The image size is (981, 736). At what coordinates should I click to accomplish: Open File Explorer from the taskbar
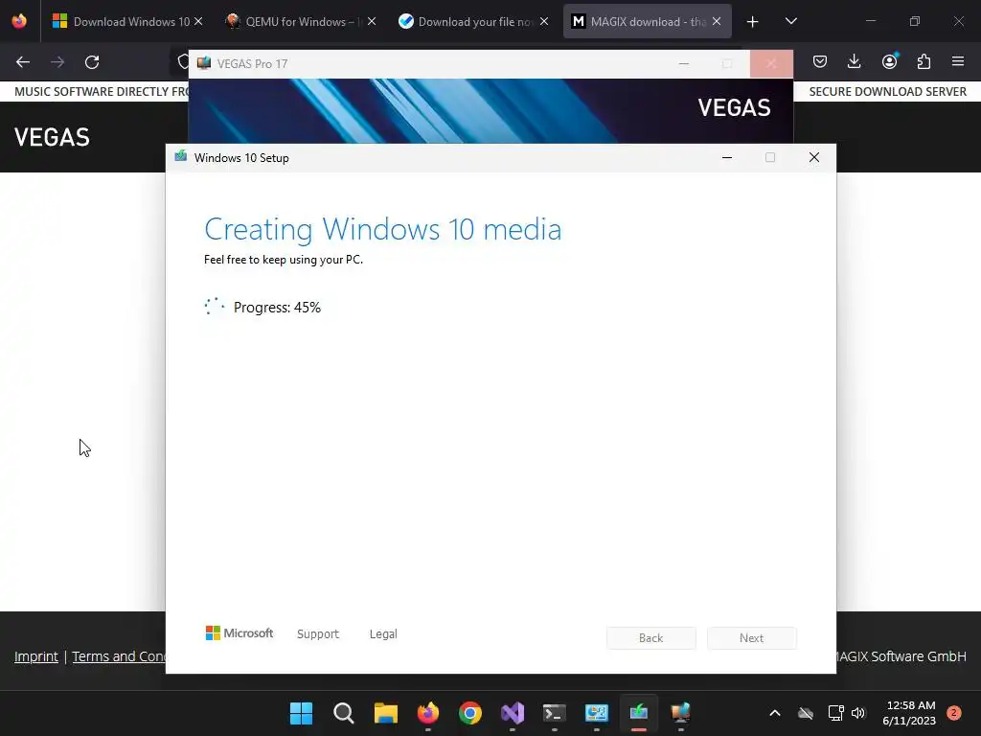385,713
